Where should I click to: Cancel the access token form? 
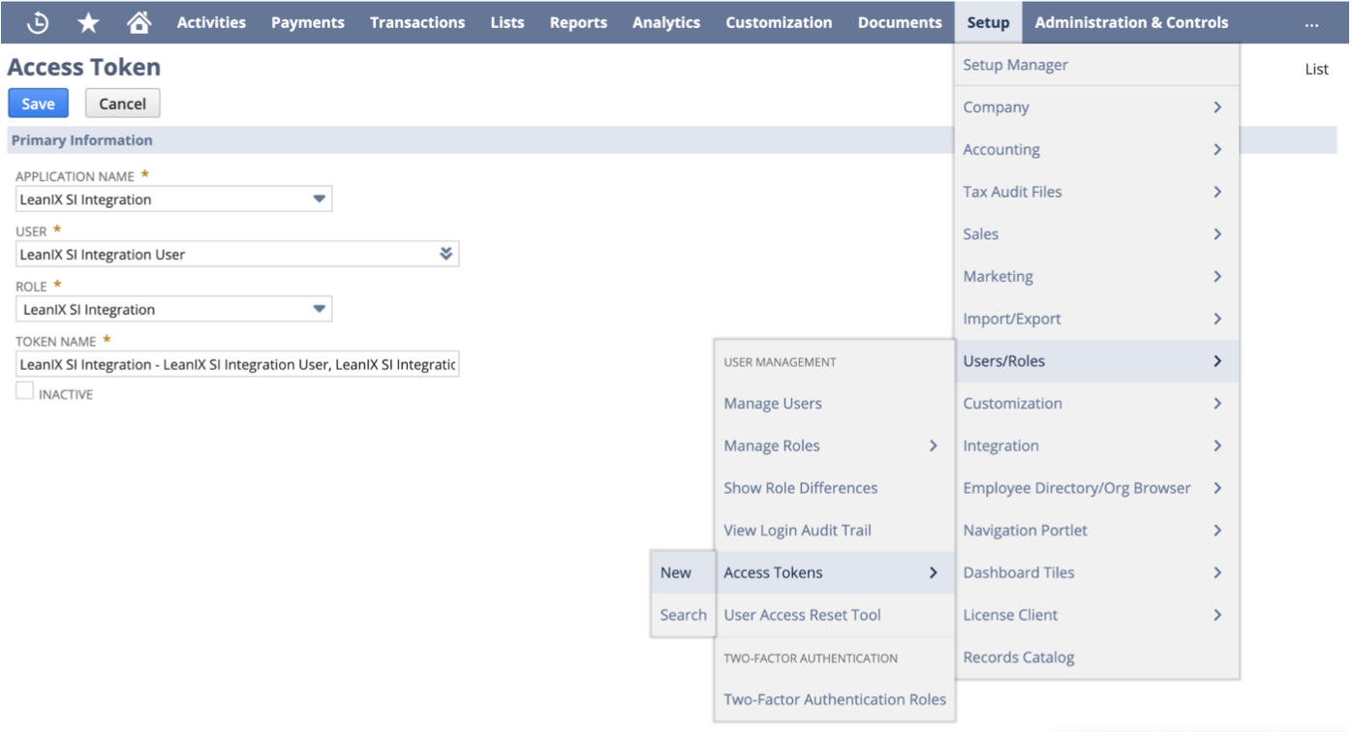pos(122,104)
